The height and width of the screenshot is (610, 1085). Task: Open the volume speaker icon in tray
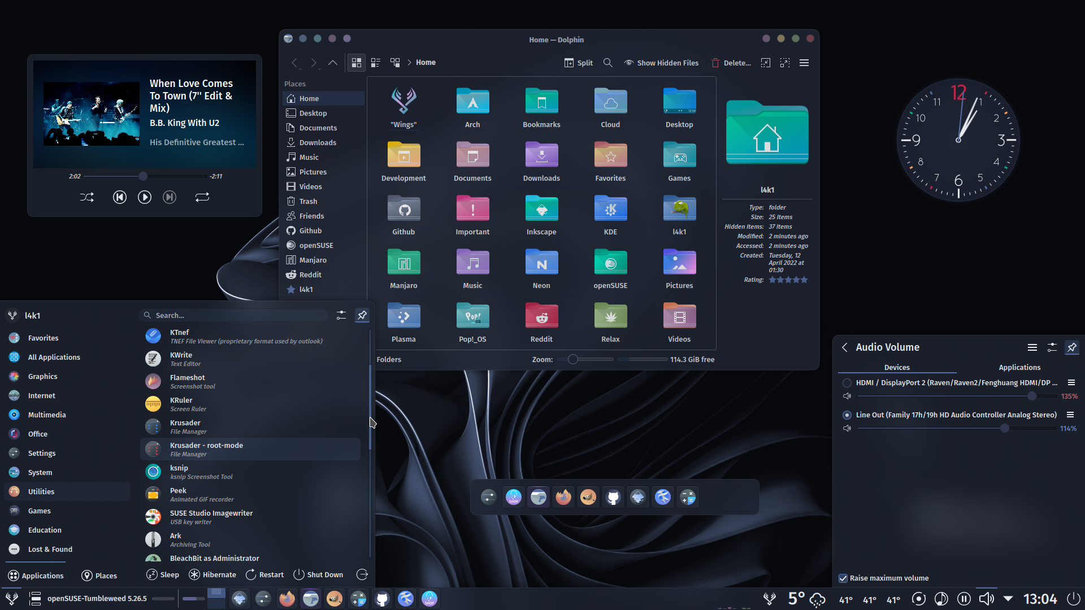(987, 599)
